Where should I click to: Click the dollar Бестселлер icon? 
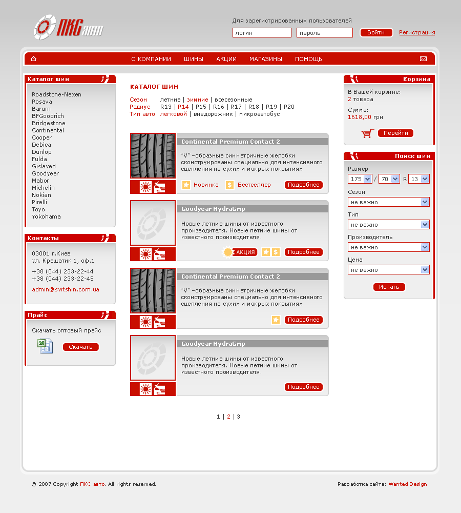pyautogui.click(x=229, y=185)
